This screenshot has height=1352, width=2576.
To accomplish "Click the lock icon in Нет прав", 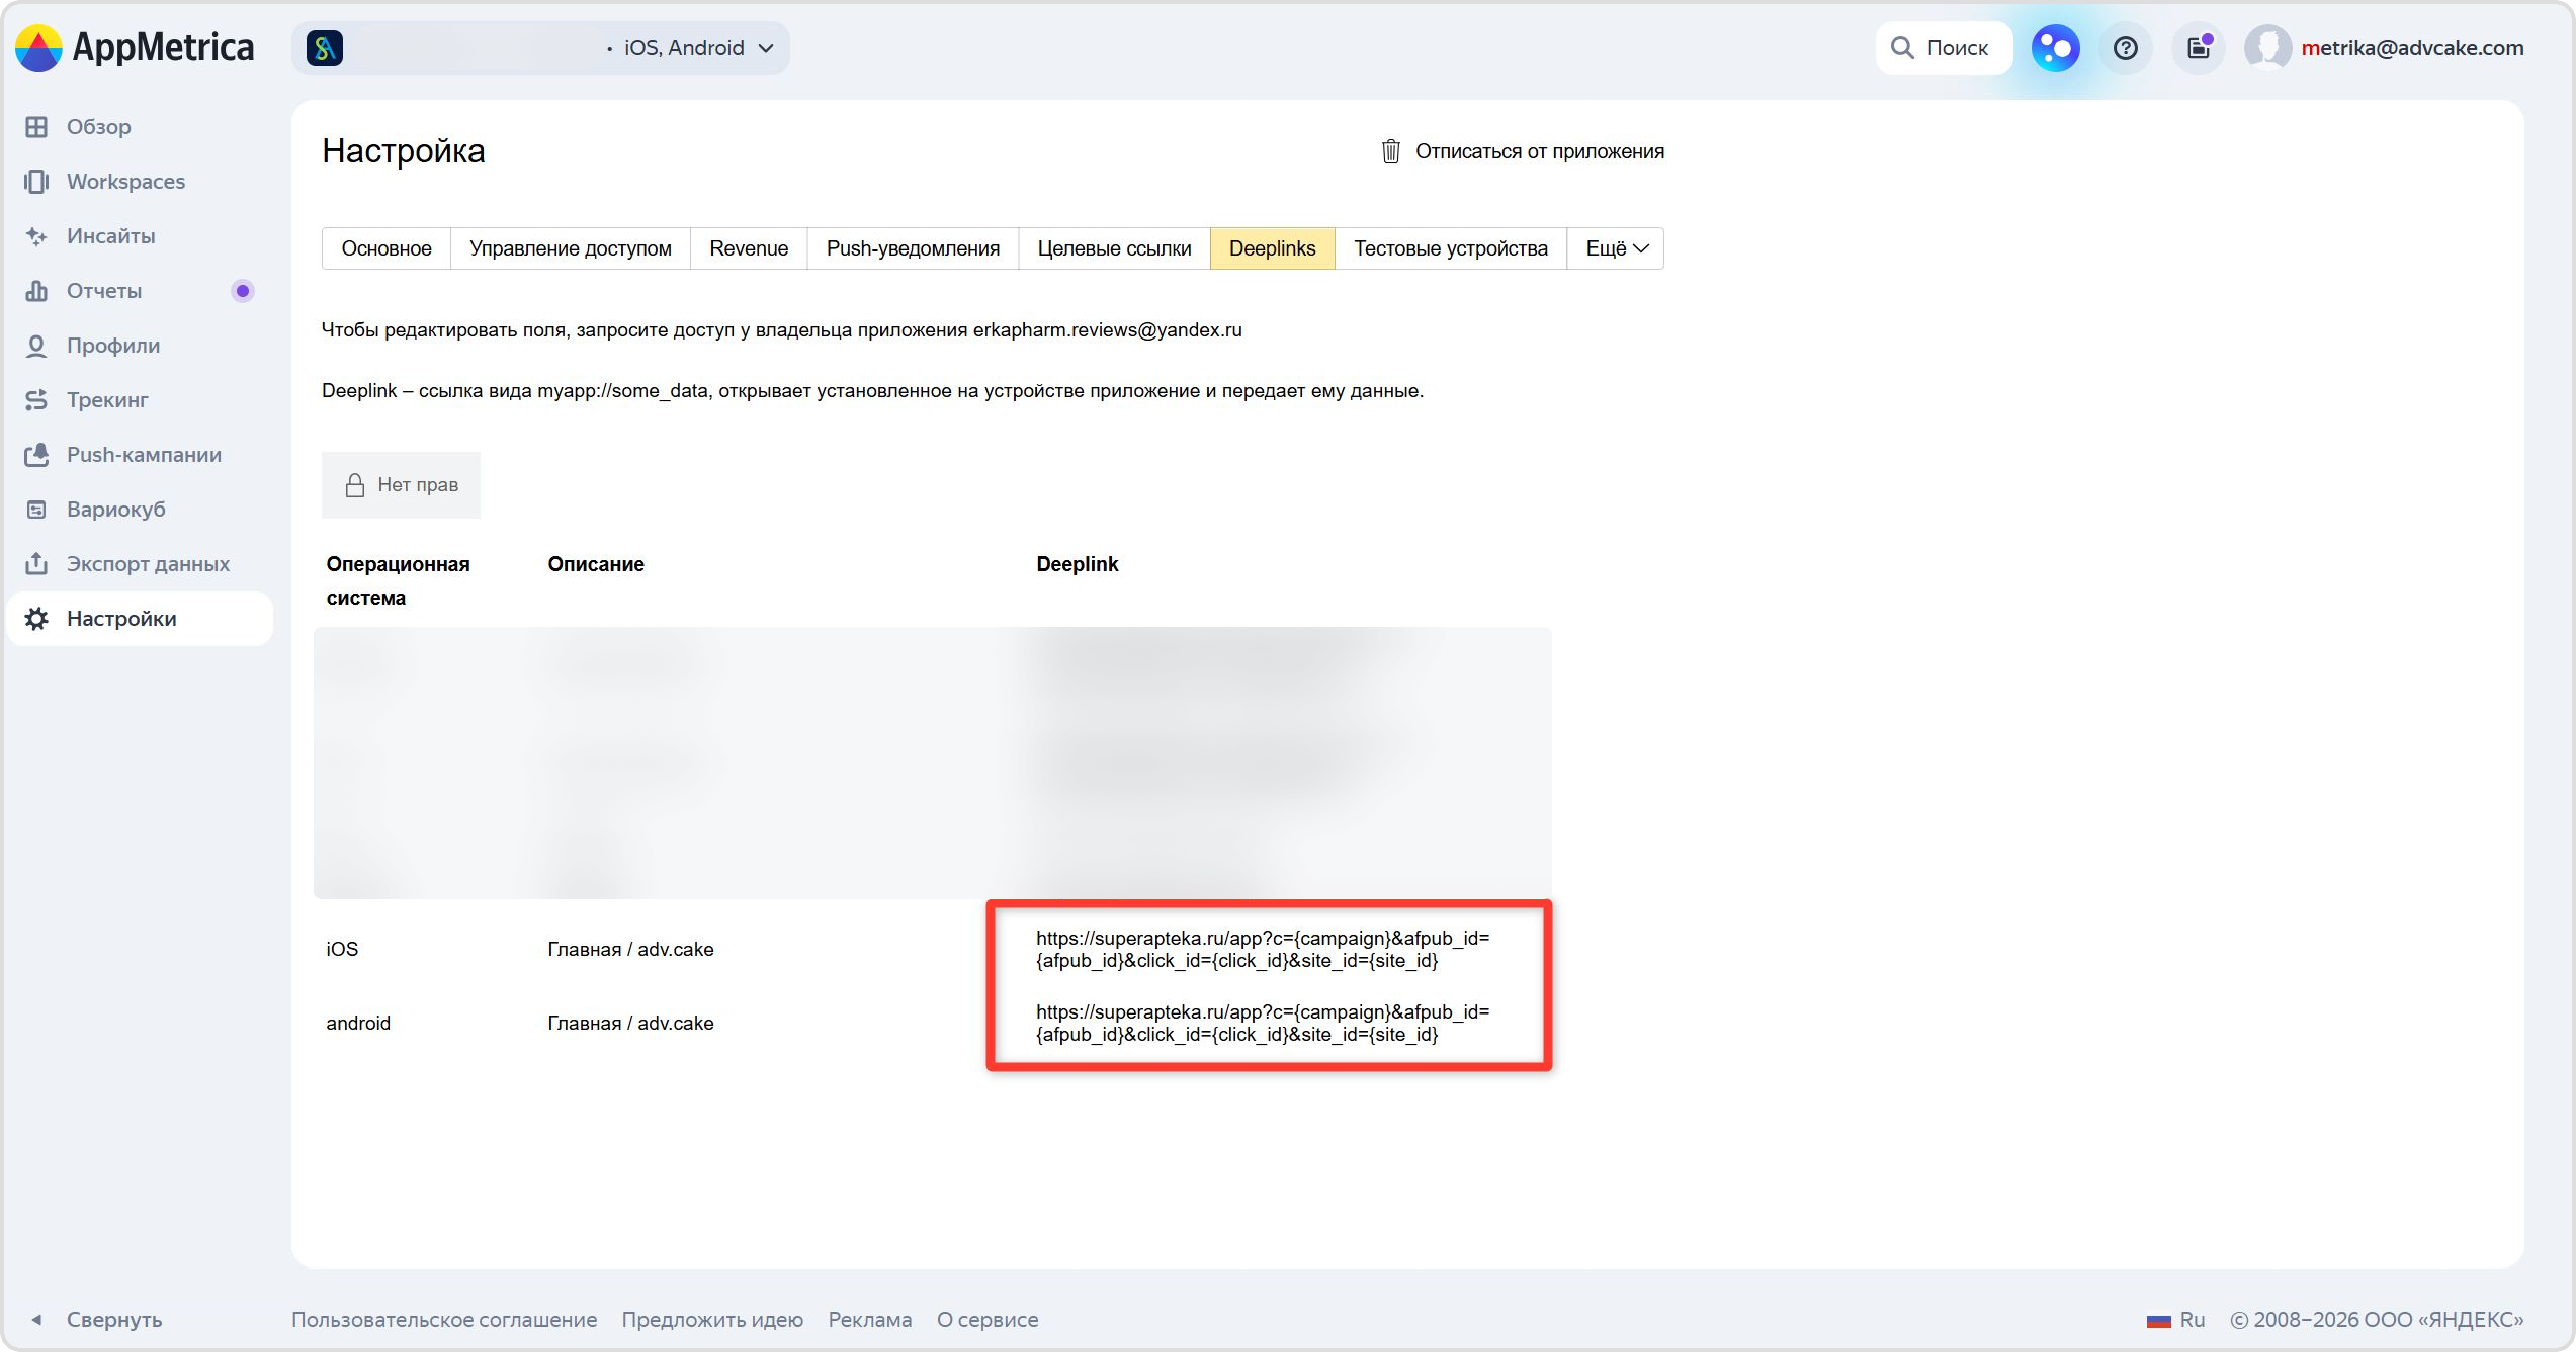I will (354, 485).
